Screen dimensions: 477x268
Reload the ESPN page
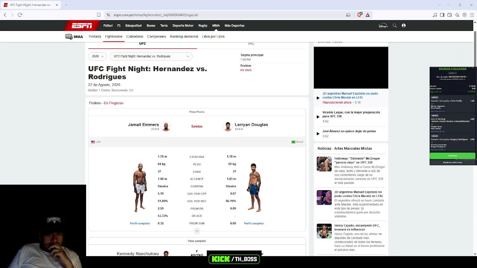[20, 15]
